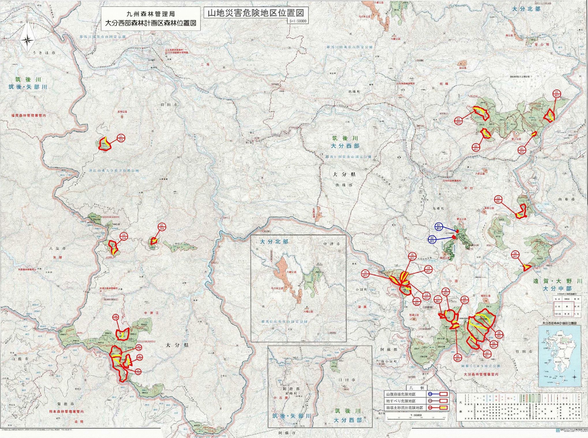The image size is (588, 438).
Task: Click legend entry 山腹崩壊危険地区
Action: click(x=401, y=394)
